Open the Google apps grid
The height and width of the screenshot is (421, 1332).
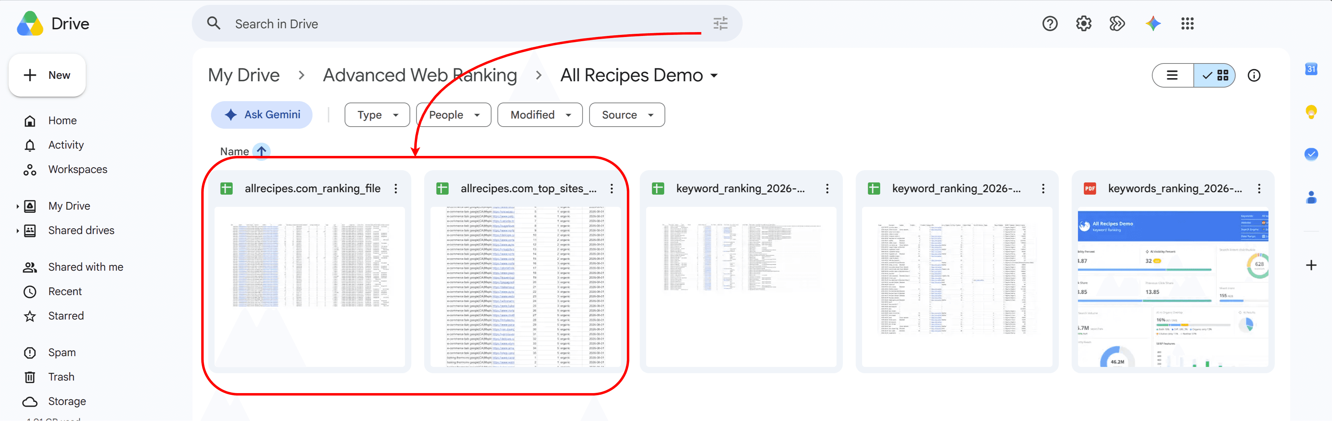point(1187,23)
